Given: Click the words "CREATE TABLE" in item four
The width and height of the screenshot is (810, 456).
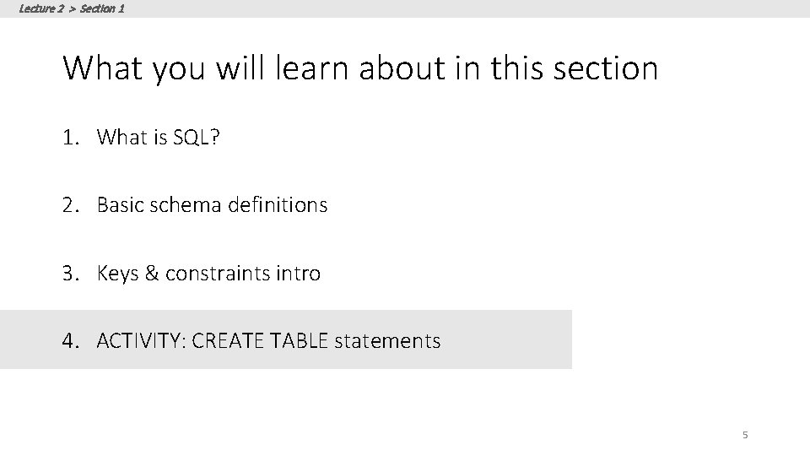Looking at the screenshot, I should pos(261,341).
